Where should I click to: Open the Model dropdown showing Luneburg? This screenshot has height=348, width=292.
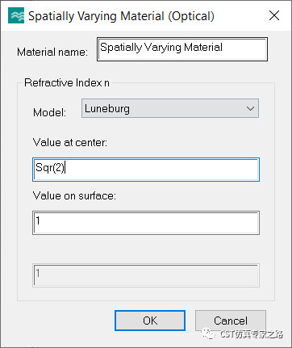pyautogui.click(x=170, y=108)
